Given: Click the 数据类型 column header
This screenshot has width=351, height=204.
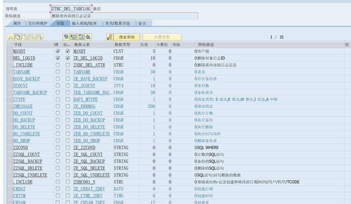Looking at the screenshot, I should coord(126,45).
